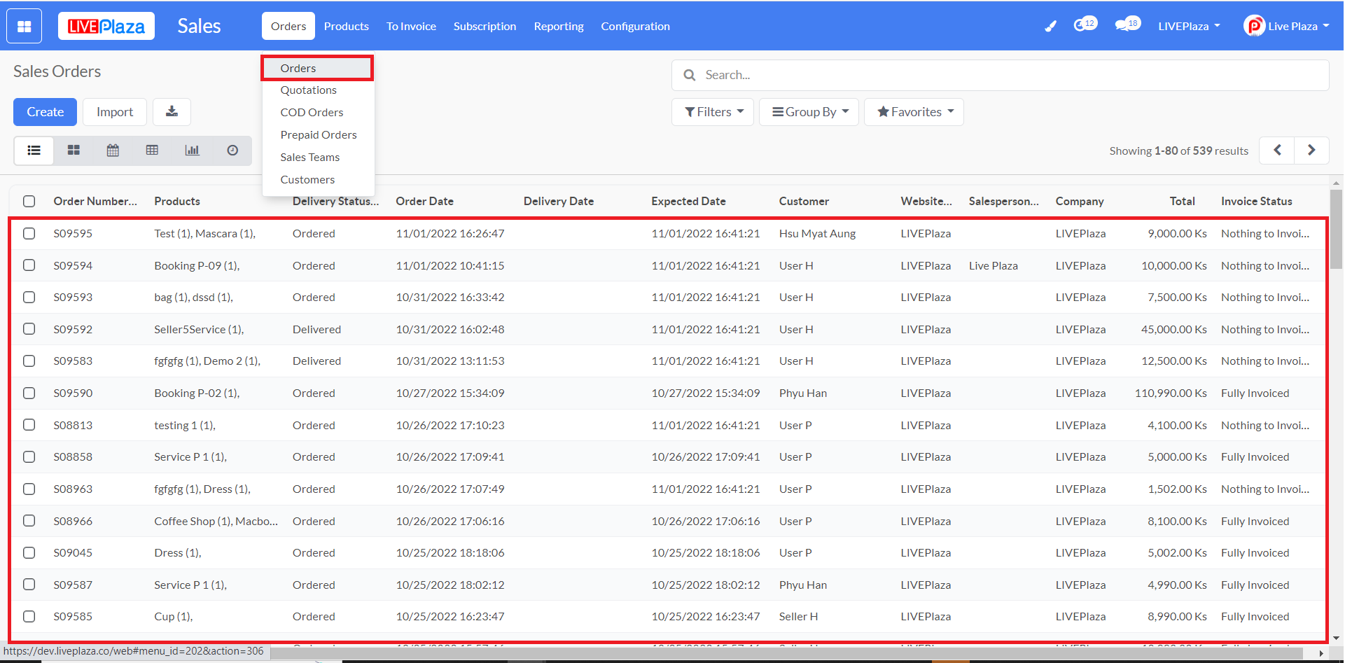Open the To Invoice menu

(411, 27)
